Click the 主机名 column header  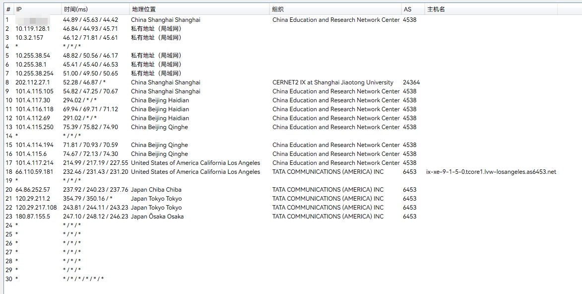436,9
